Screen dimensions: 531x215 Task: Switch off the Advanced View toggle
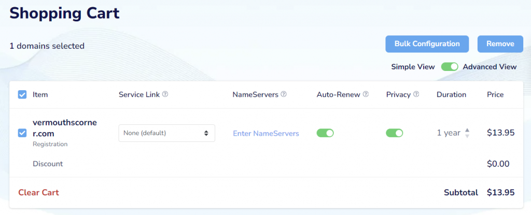(x=450, y=67)
